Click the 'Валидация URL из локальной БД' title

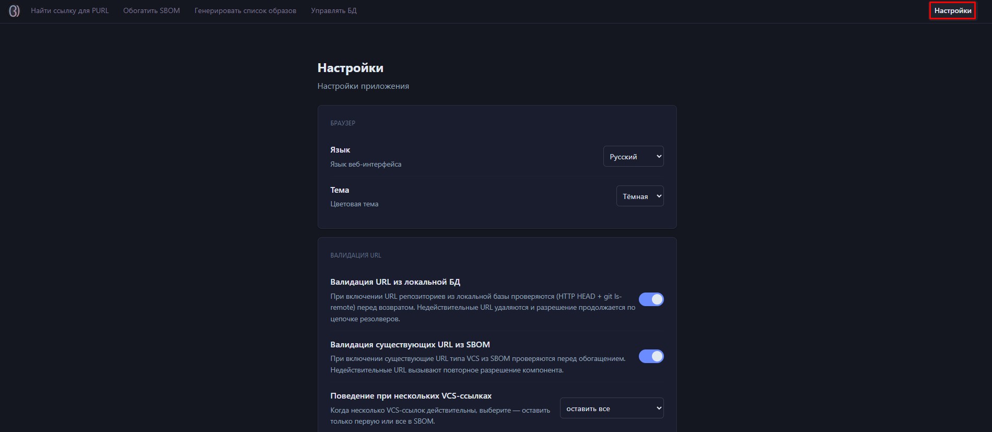tap(395, 282)
